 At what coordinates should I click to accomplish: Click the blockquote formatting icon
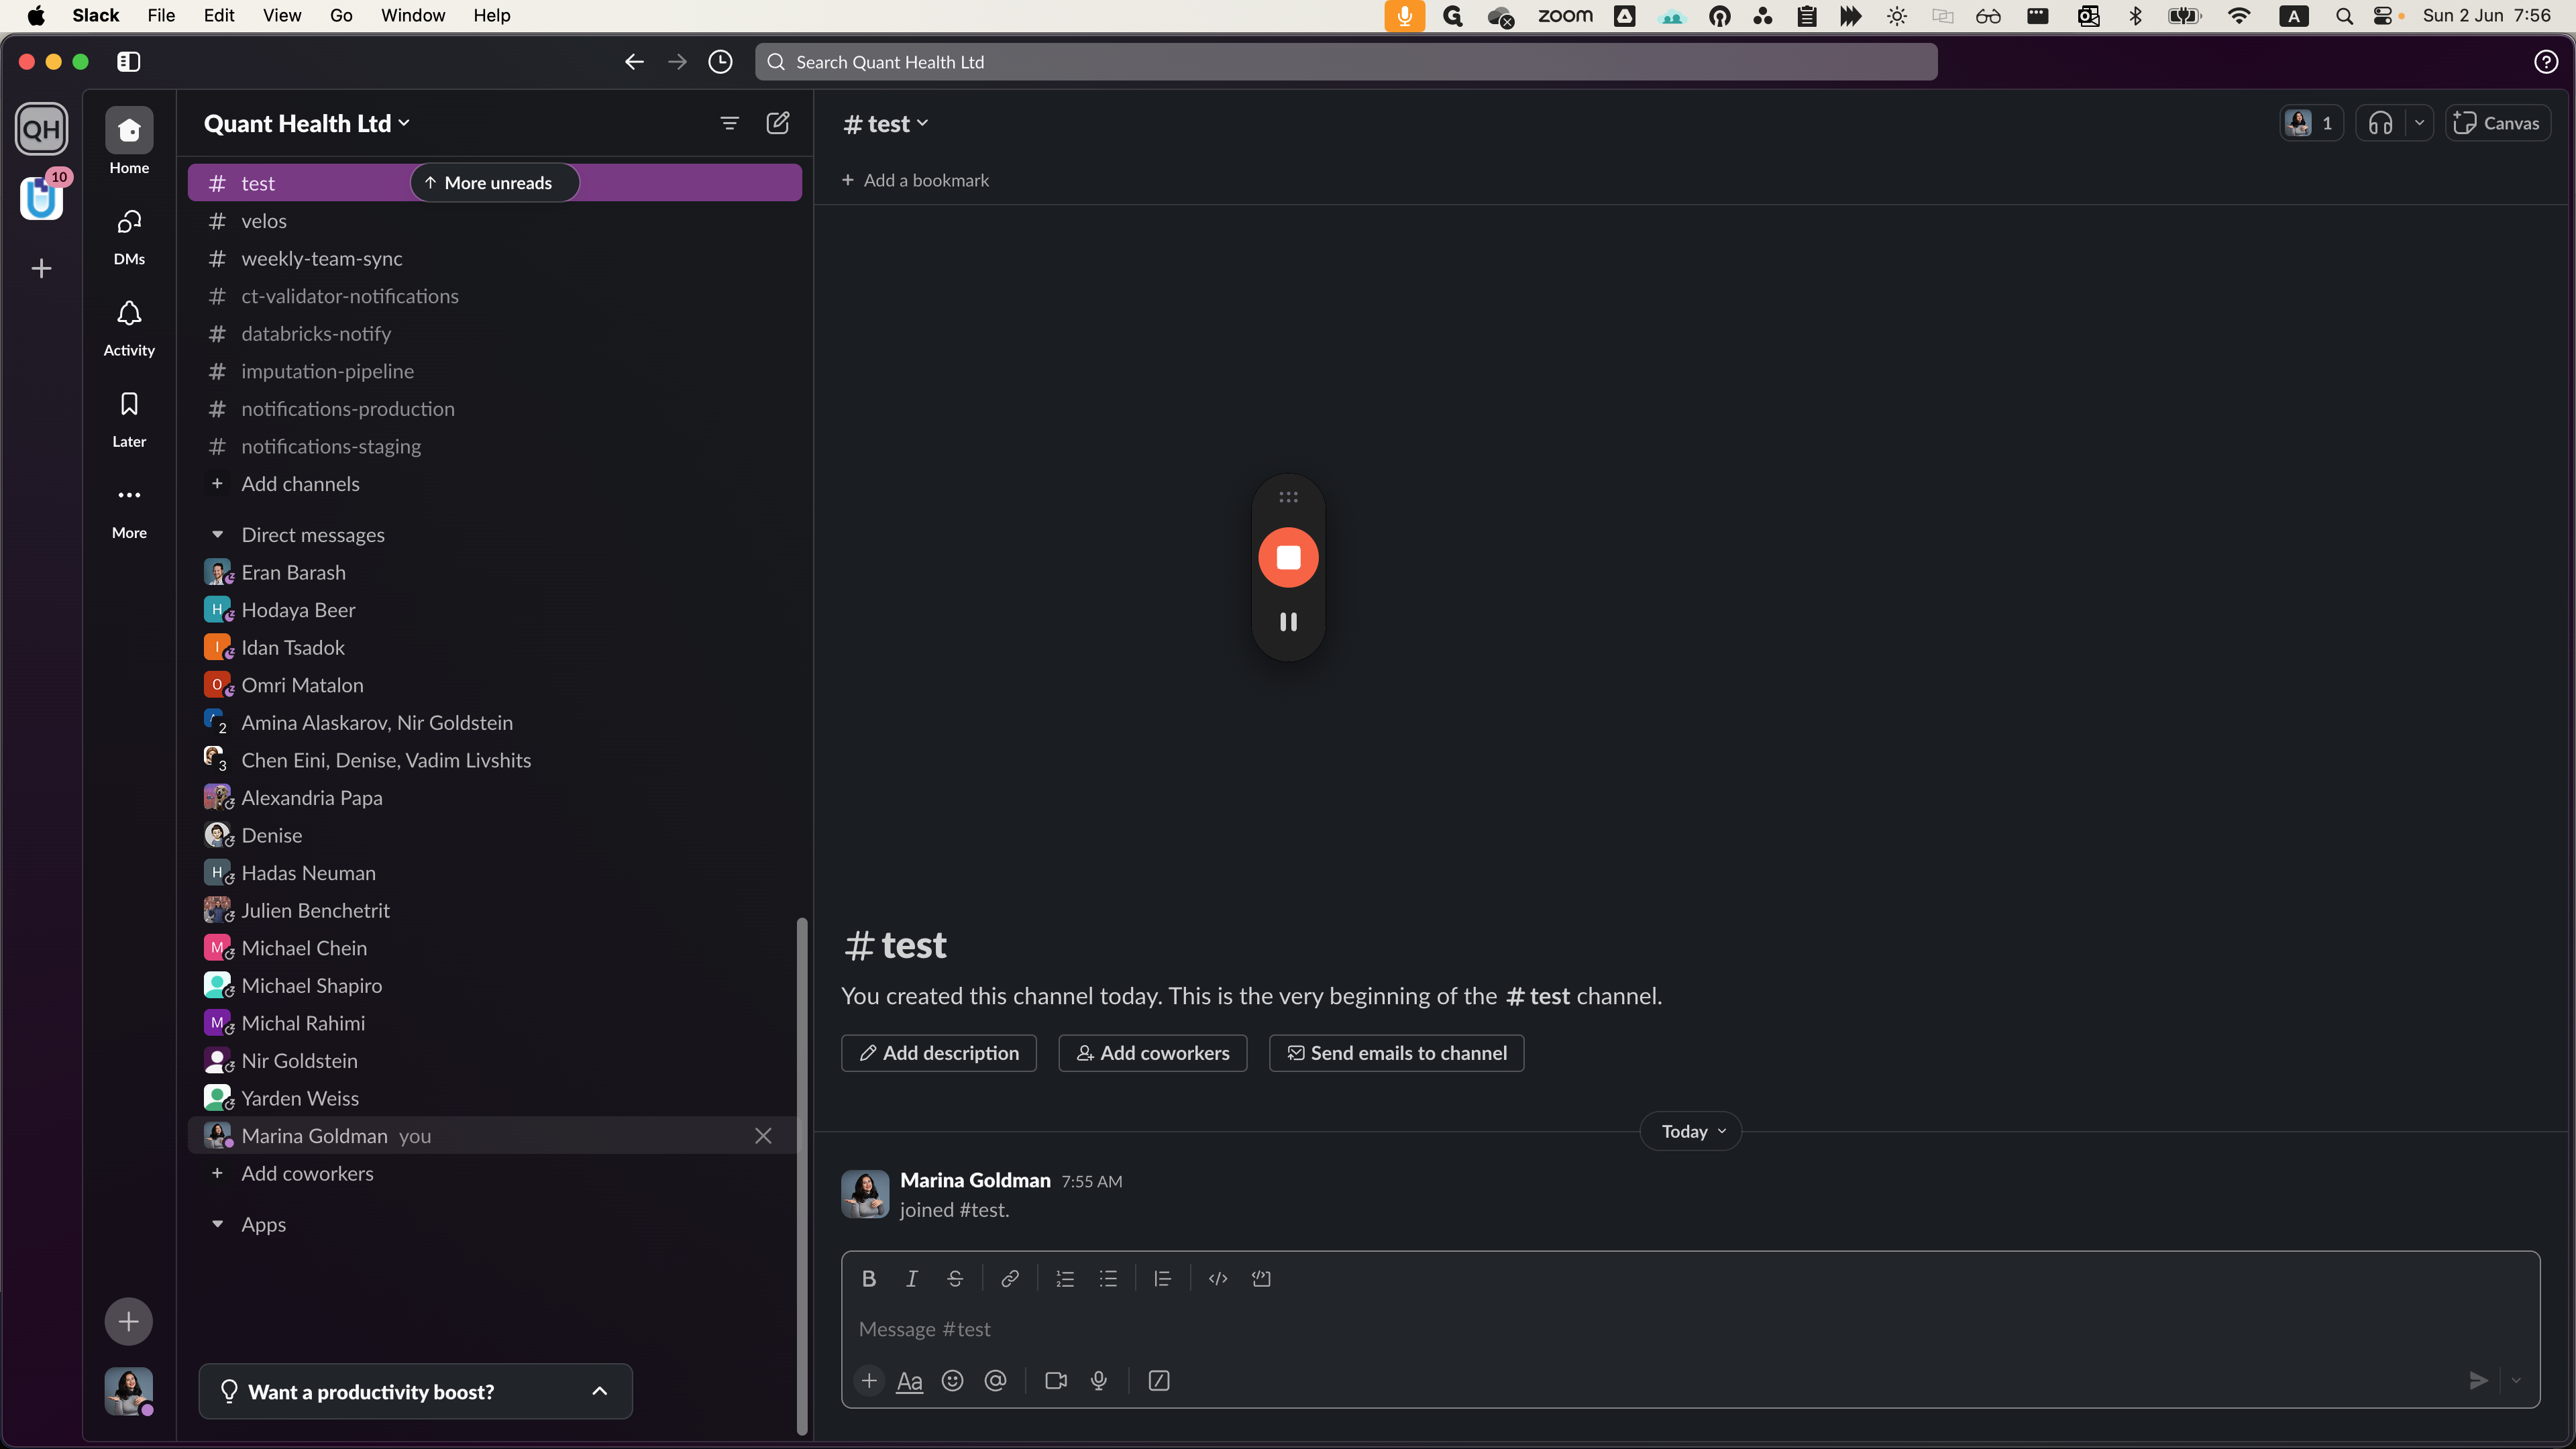[x=1162, y=1278]
